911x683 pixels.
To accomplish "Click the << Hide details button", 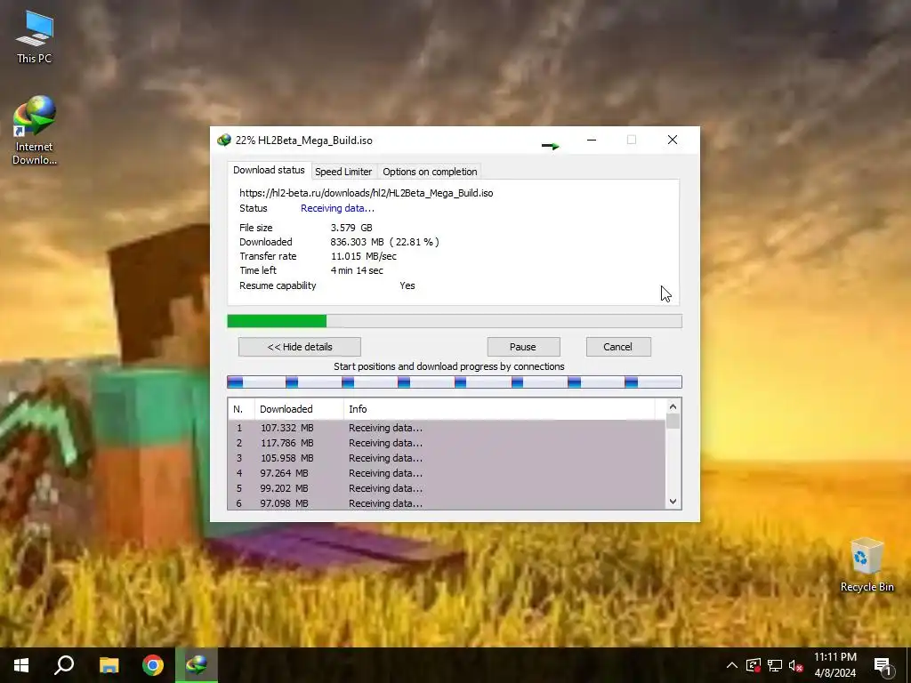I will click(300, 347).
